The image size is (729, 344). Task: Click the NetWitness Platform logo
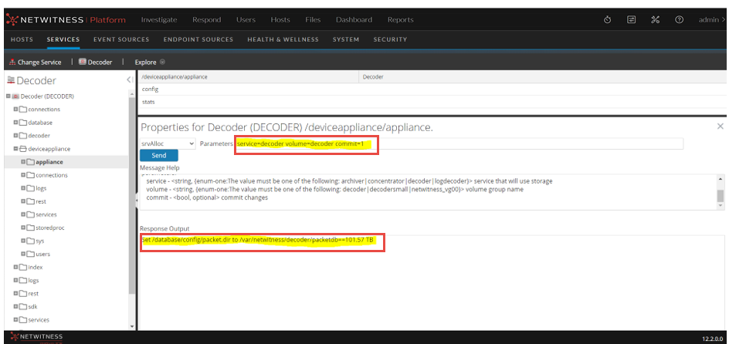coord(66,19)
